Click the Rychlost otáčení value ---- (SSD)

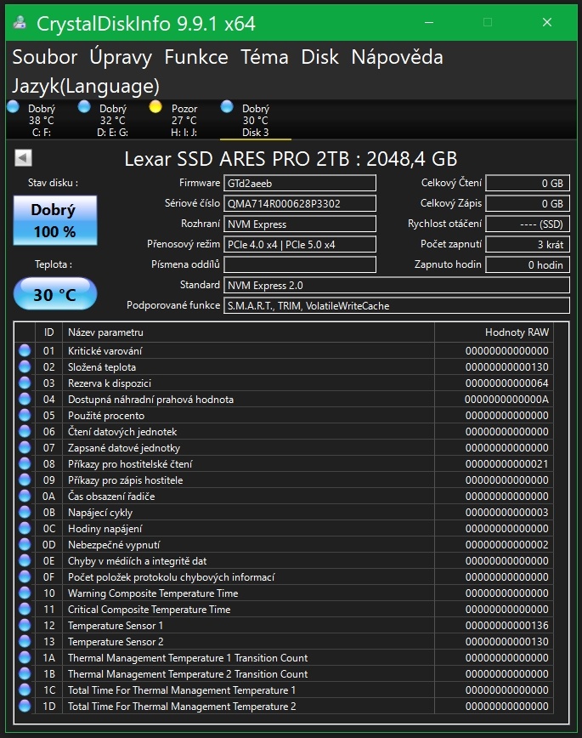point(528,224)
